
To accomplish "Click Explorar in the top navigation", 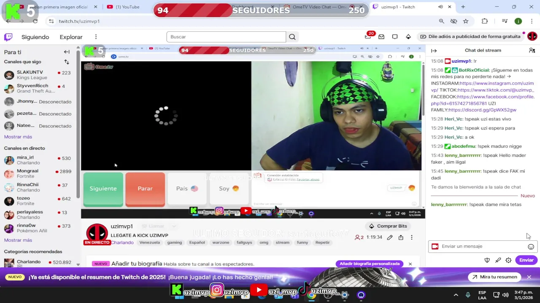I will 71,37.
